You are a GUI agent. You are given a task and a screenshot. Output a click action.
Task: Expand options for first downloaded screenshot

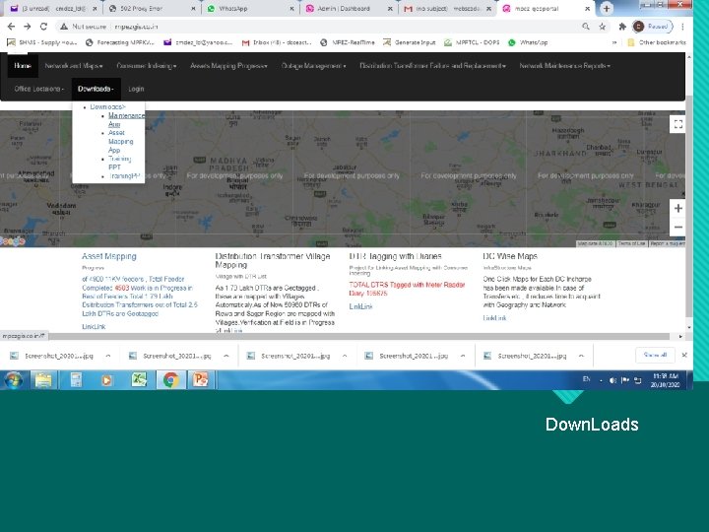(108, 356)
